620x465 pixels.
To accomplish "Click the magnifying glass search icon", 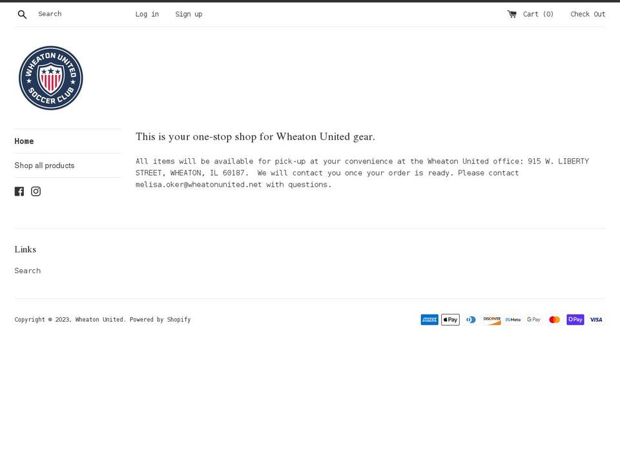I will [22, 14].
